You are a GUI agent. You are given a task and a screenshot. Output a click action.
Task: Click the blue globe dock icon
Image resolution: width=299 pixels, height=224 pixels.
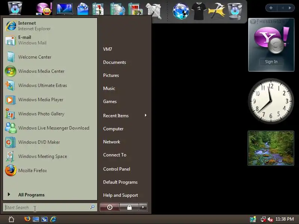click(x=181, y=11)
